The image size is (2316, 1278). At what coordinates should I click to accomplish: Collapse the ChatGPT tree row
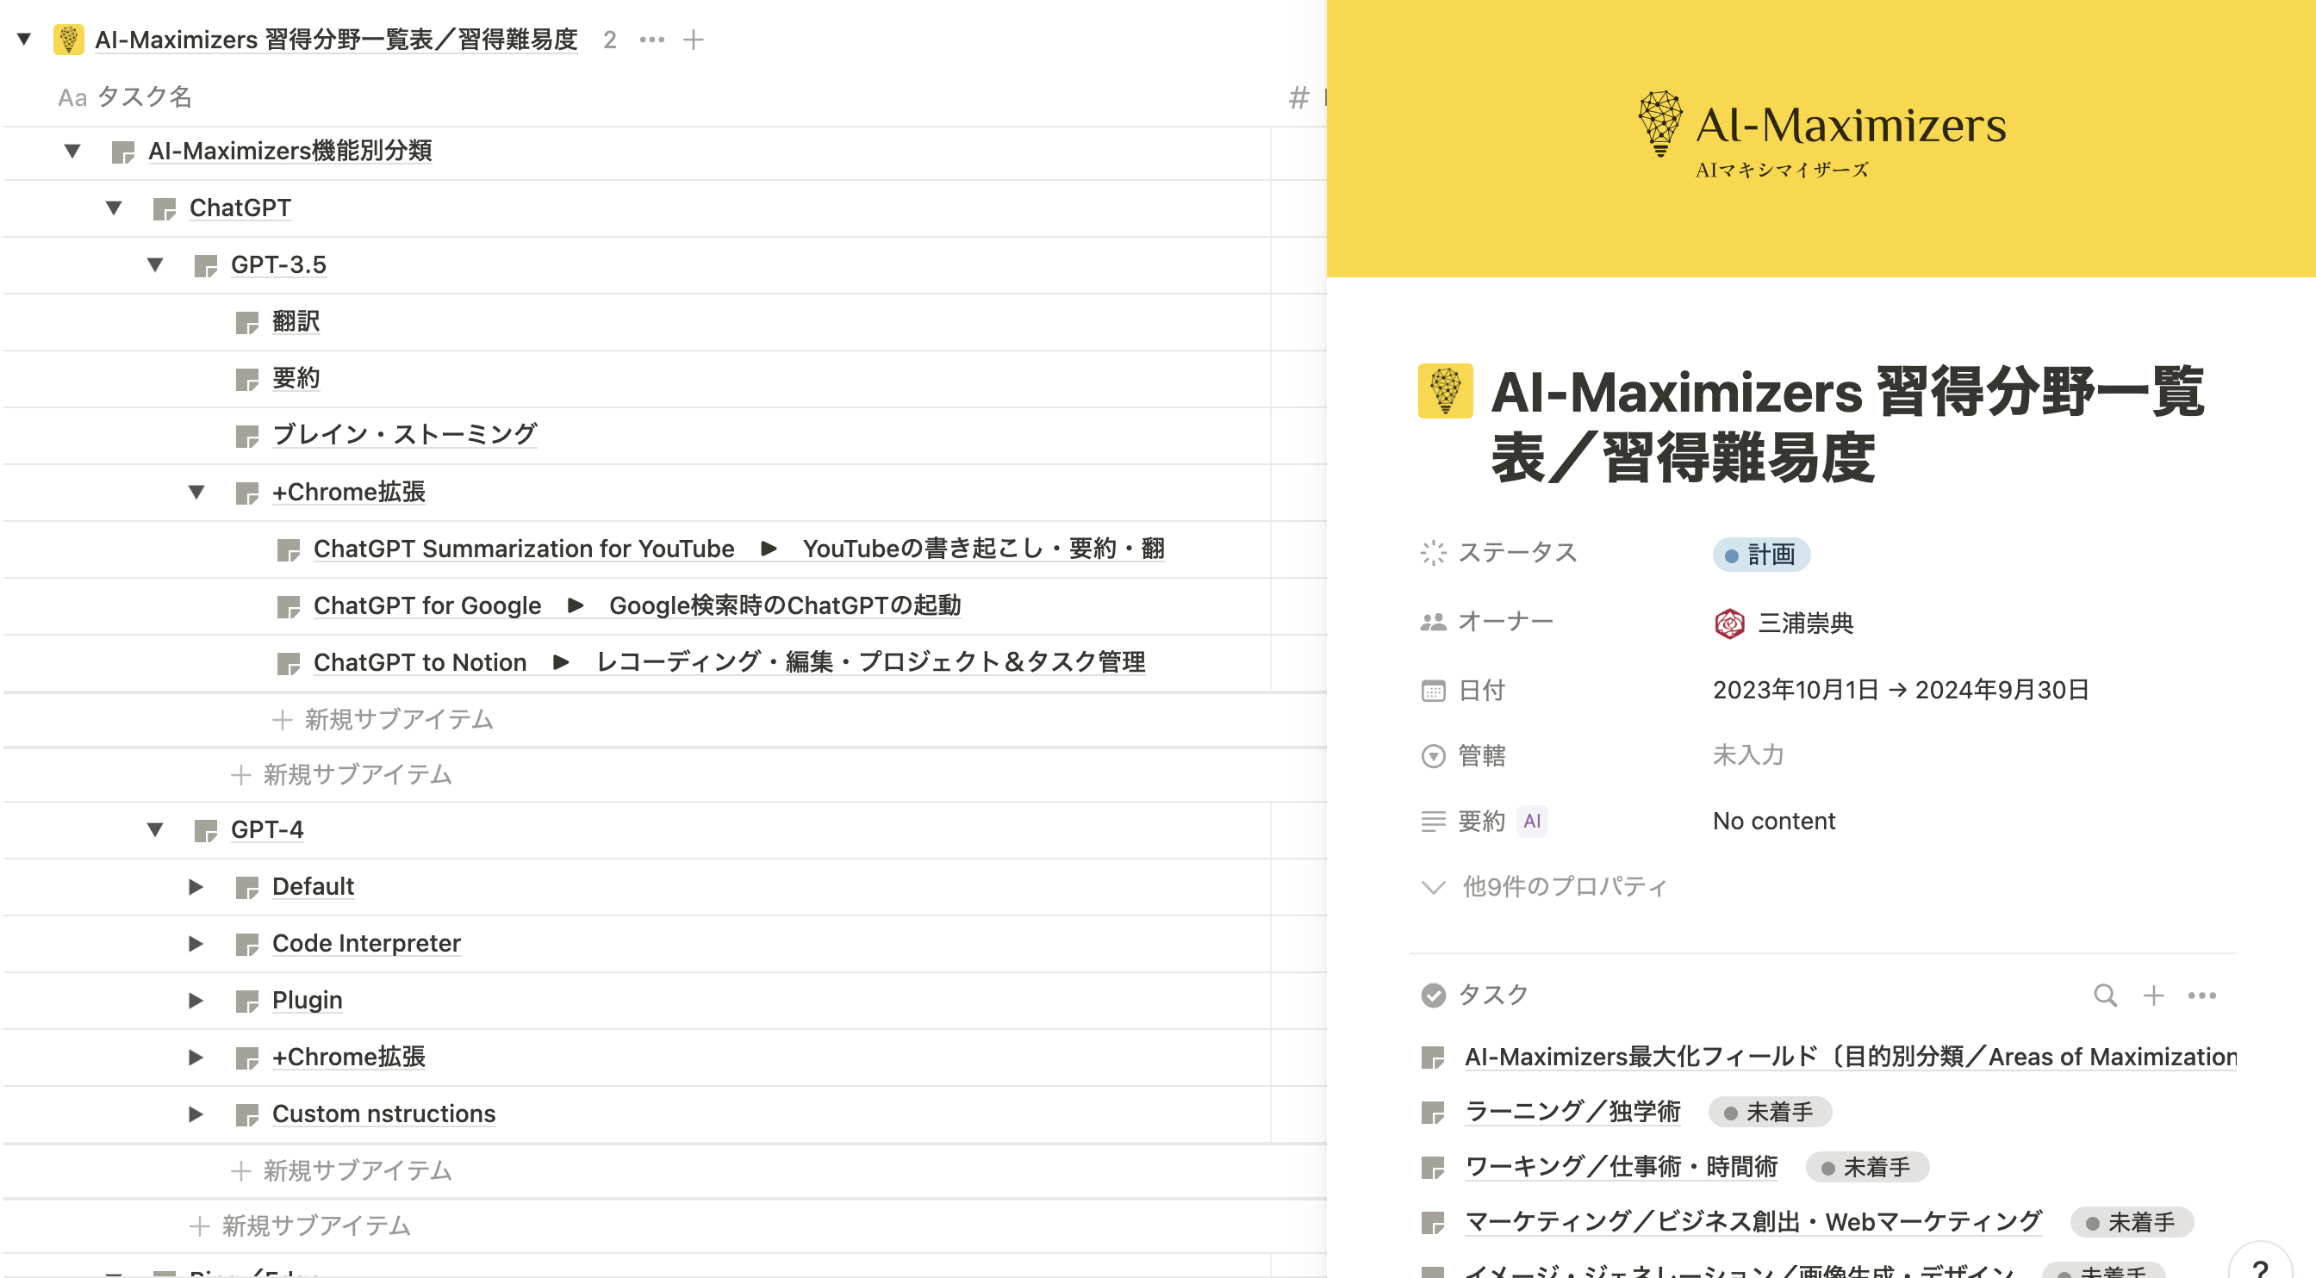pyautogui.click(x=115, y=208)
